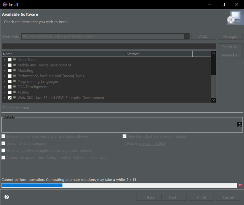Click the blue progress bar
Image resolution: width=244 pixels, height=205 pixels.
tap(32, 185)
